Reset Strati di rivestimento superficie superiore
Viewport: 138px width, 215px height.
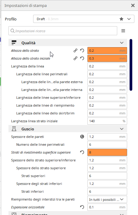click(x=82, y=152)
